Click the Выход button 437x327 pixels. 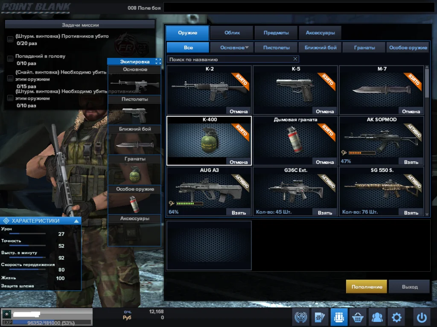tap(409, 287)
